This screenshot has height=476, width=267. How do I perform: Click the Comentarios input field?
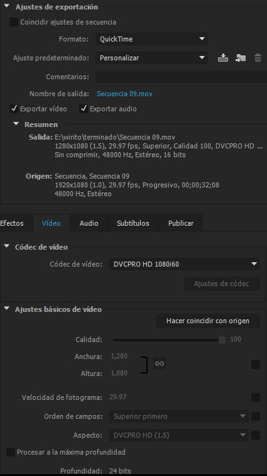point(181,77)
